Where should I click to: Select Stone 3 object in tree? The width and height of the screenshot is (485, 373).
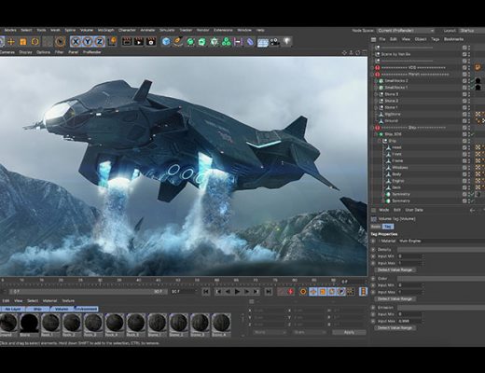(x=392, y=94)
